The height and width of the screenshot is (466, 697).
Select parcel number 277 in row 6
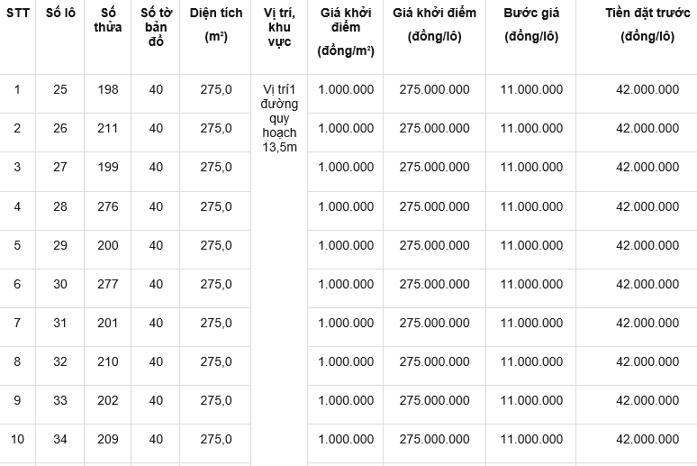click(x=107, y=284)
